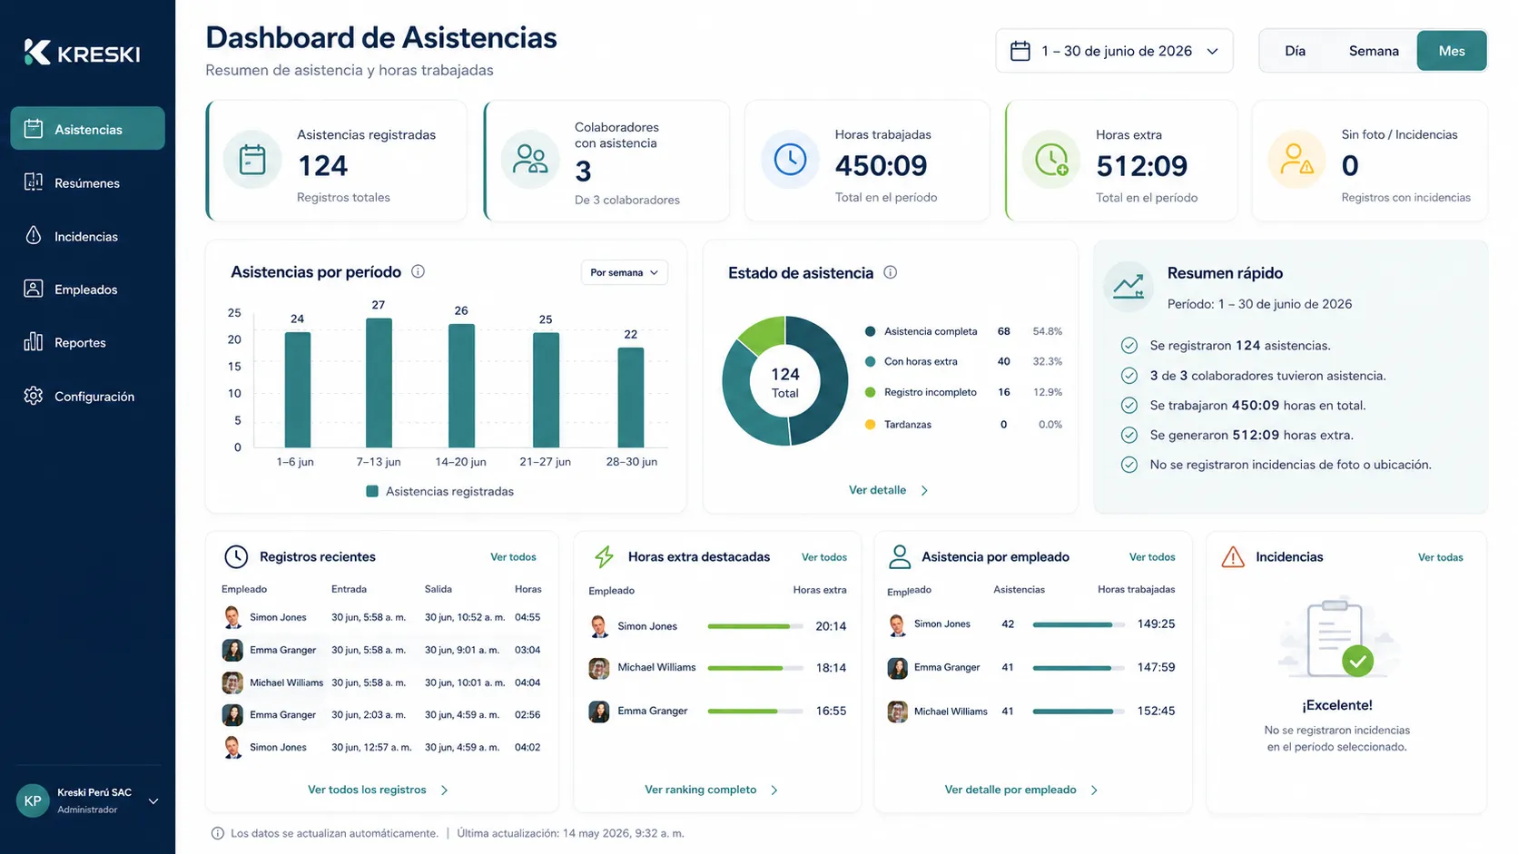Screen dimensions: 1518x854
Task: Open the 1 – 30 de junio de 2026 date picker
Action: tap(1115, 51)
